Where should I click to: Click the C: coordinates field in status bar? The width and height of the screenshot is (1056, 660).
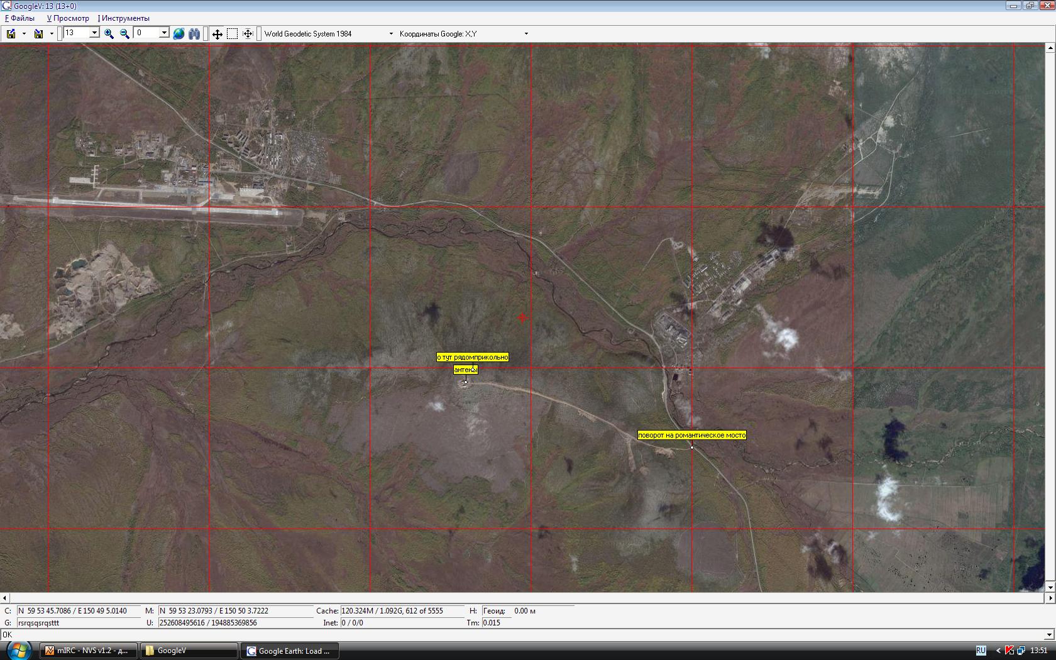(x=79, y=611)
